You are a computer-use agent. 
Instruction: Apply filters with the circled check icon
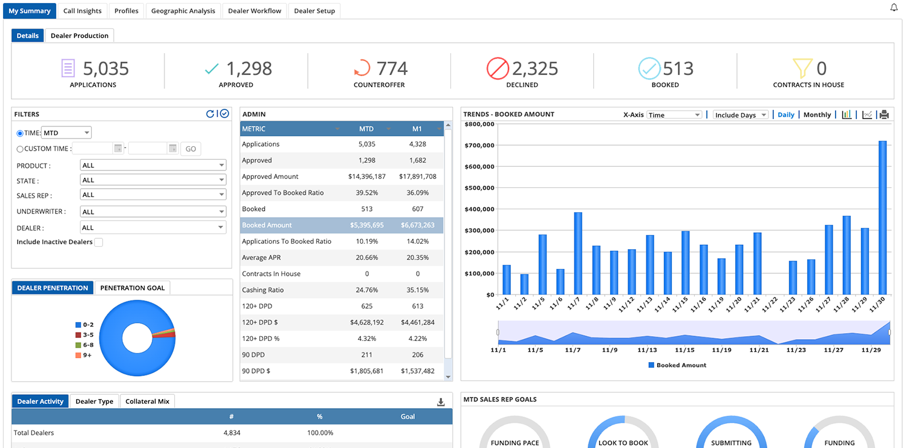pos(224,114)
